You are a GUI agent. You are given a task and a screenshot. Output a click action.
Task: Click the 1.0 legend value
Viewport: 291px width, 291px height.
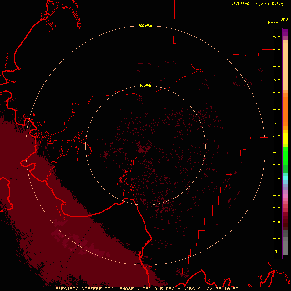(x=276, y=194)
